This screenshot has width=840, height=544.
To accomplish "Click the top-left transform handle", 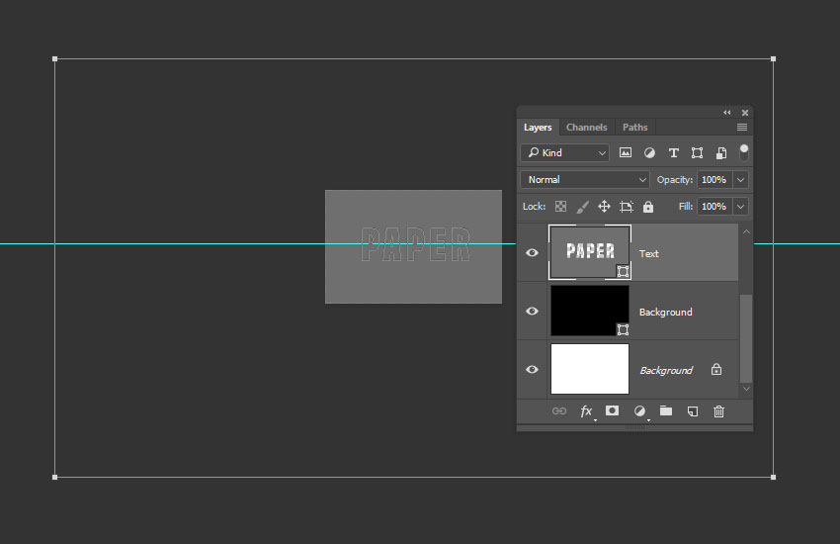I will pyautogui.click(x=54, y=59).
